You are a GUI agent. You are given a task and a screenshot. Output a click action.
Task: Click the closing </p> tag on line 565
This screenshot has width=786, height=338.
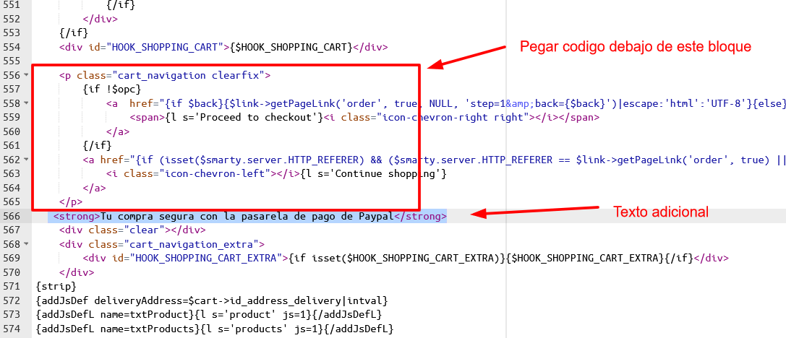tap(71, 202)
